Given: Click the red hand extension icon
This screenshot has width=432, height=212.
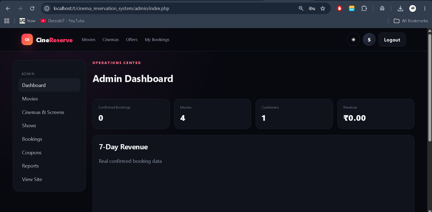Looking at the screenshot, I should 340,8.
